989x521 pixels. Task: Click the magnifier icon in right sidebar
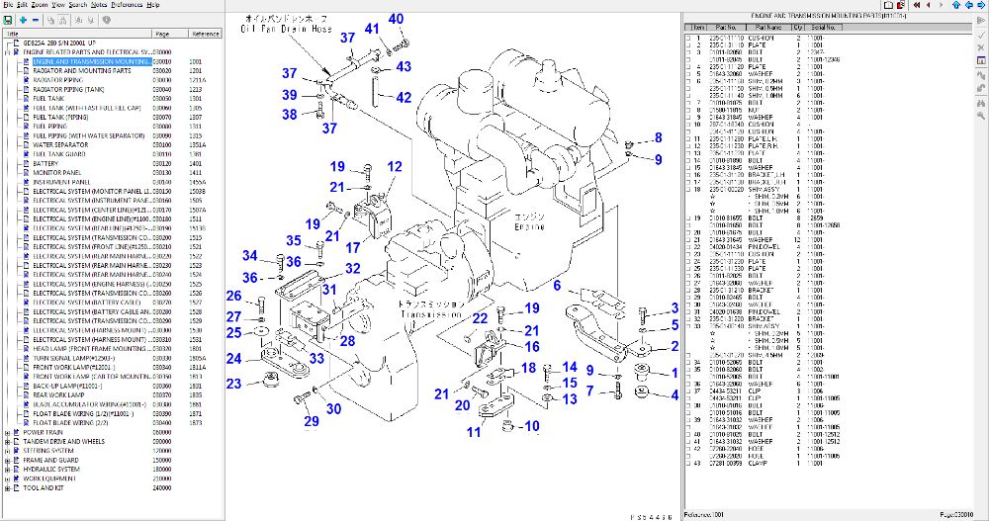981,116
